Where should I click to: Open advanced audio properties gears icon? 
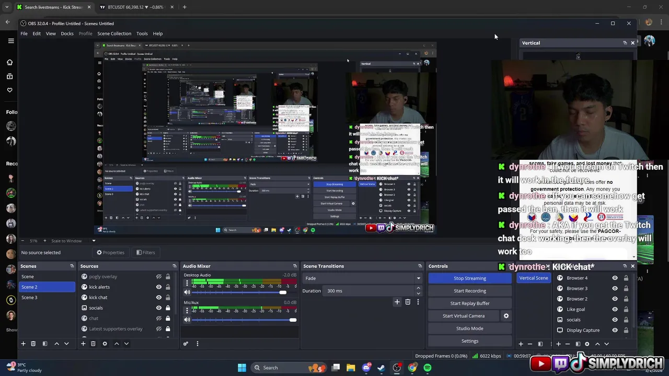click(x=186, y=344)
